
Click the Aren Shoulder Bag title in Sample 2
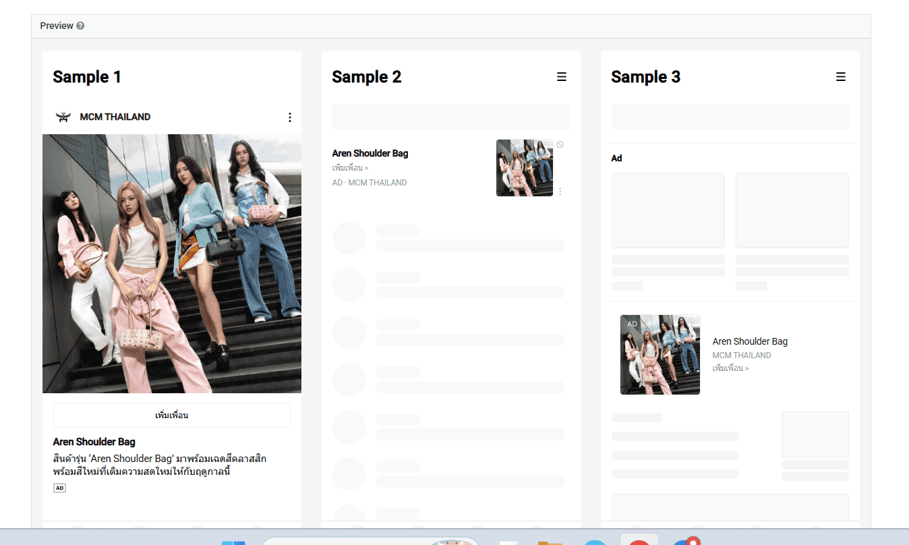tap(370, 153)
